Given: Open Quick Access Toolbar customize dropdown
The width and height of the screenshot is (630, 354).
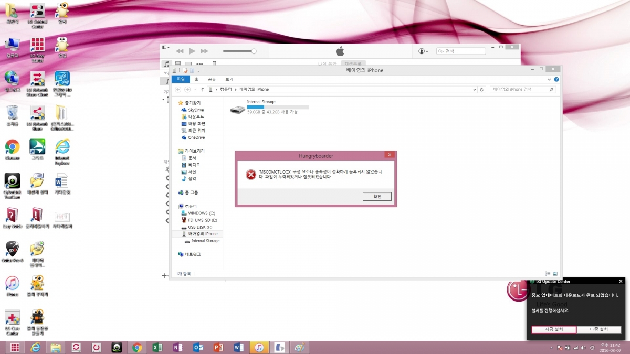Looking at the screenshot, I should (x=198, y=70).
